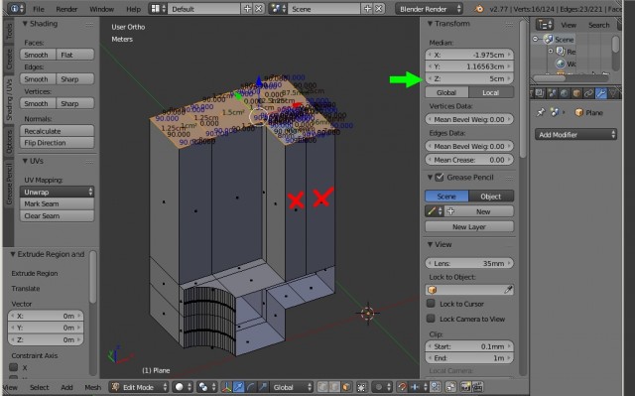Select Scene grease pencil source
Screen dimensions: 635x396
coord(446,197)
